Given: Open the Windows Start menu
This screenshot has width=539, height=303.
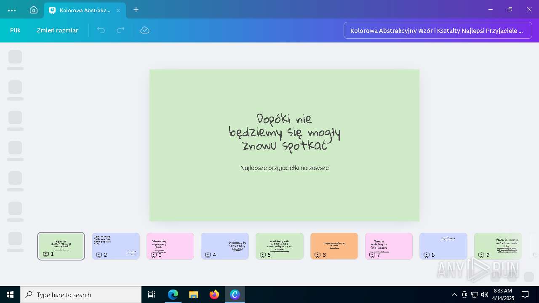Looking at the screenshot, I should pos(10,295).
